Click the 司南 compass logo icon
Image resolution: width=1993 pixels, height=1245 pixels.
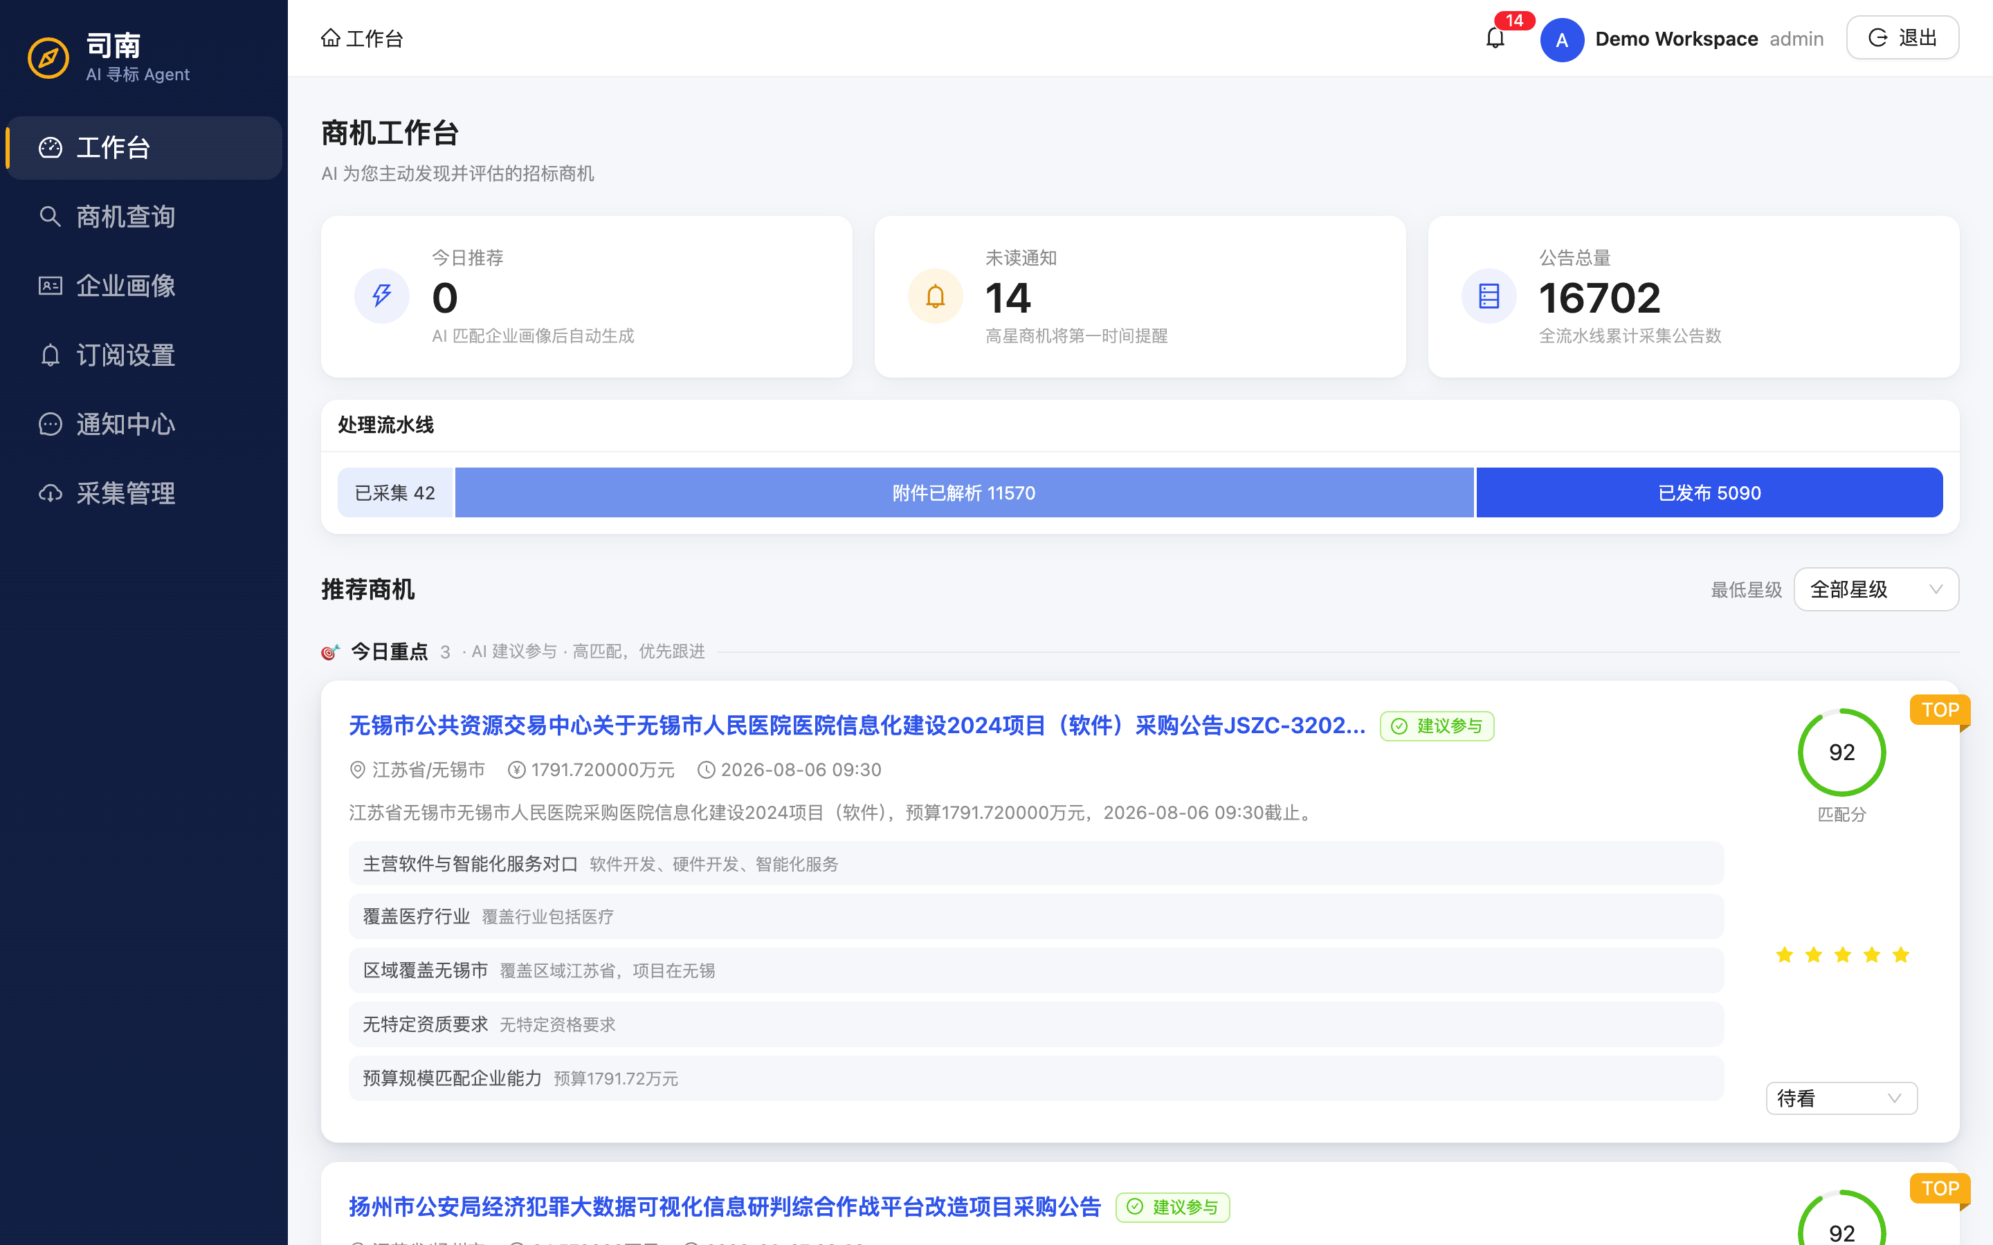[48, 57]
